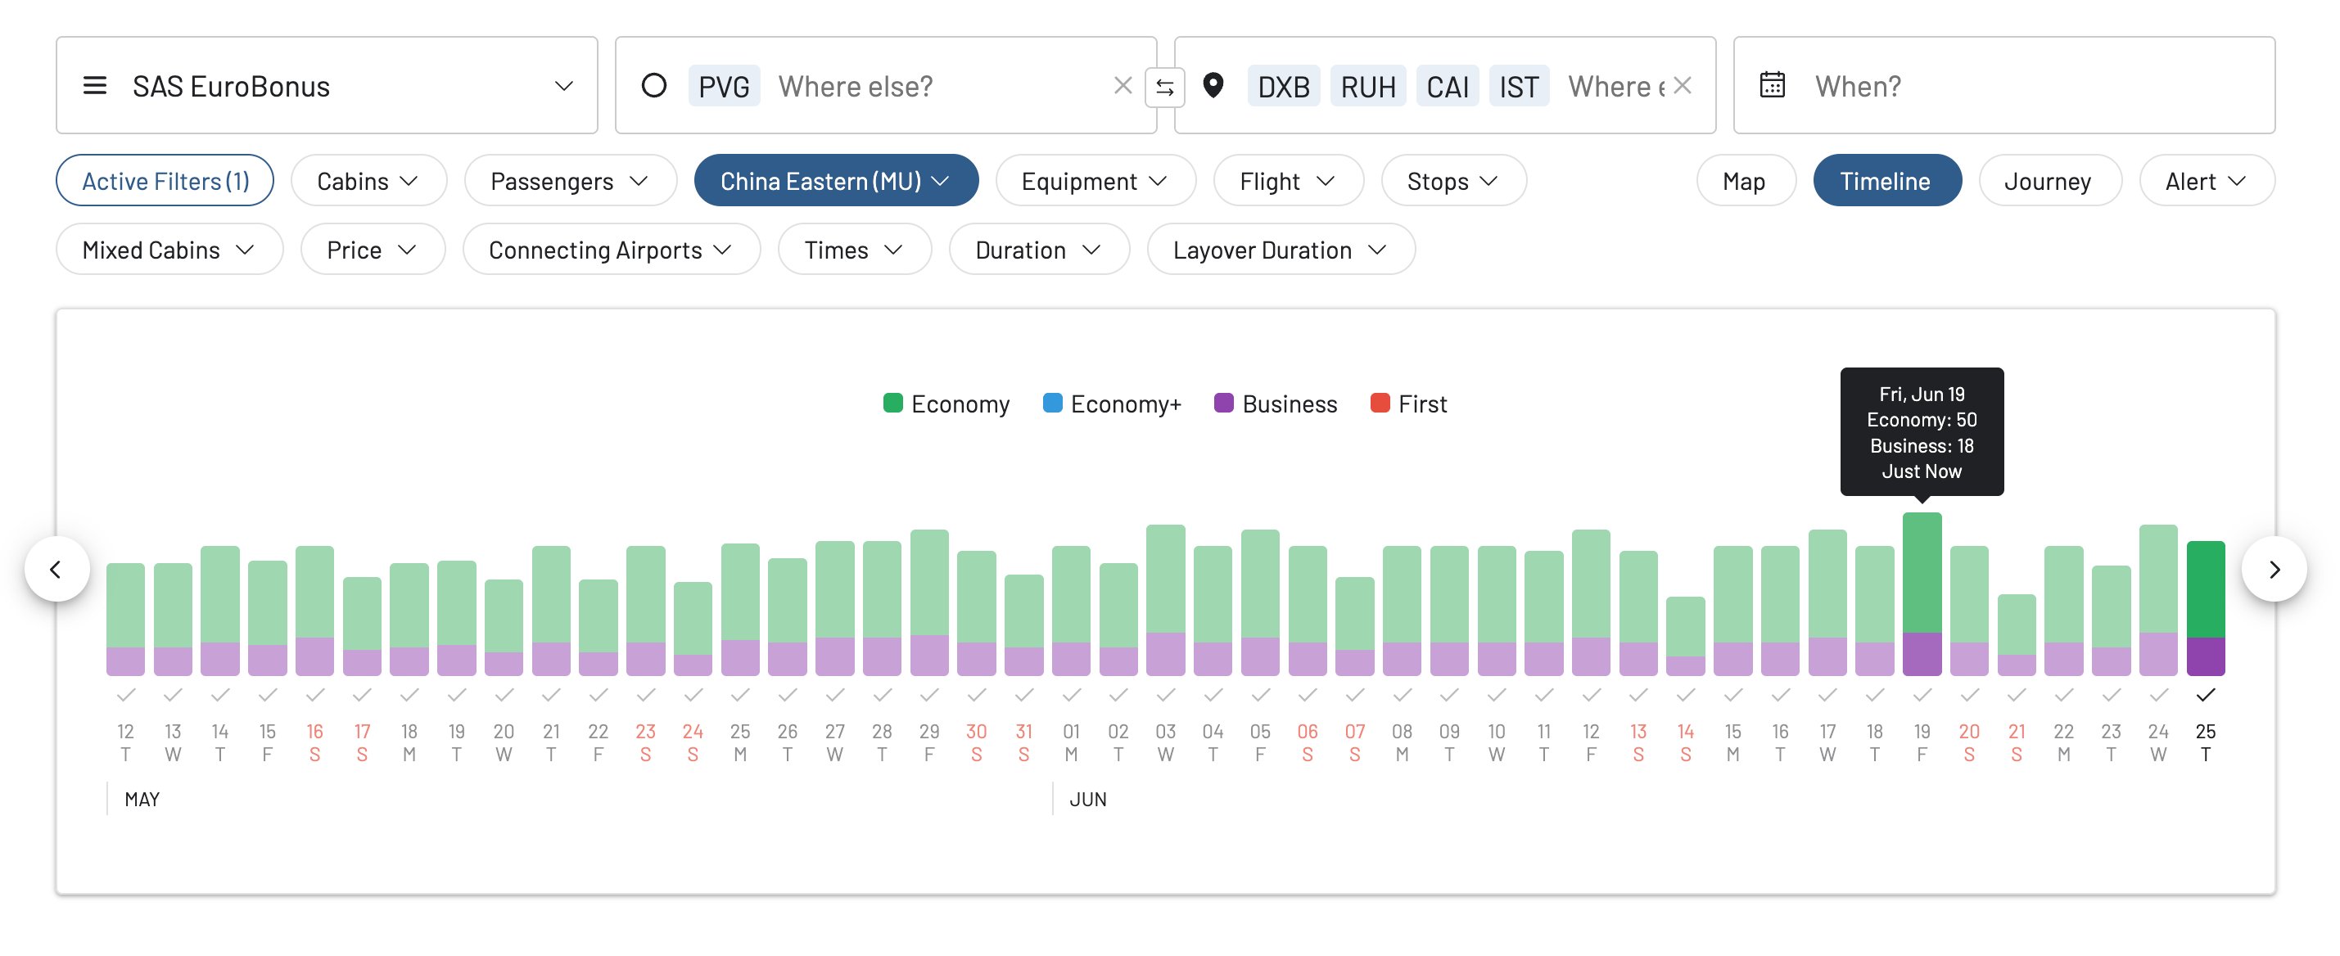Viewport: 2340px width, 956px height.
Task: Open the Stops filter dropdown
Action: point(1452,180)
